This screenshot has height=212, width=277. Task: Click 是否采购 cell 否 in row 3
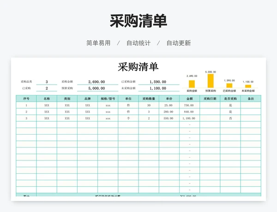tap(230, 118)
